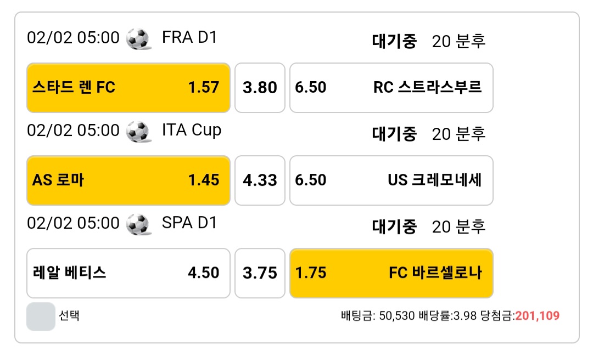The image size is (593, 351).
Task: Click the soccer ball icon next to FRA D1
Action: (x=138, y=39)
